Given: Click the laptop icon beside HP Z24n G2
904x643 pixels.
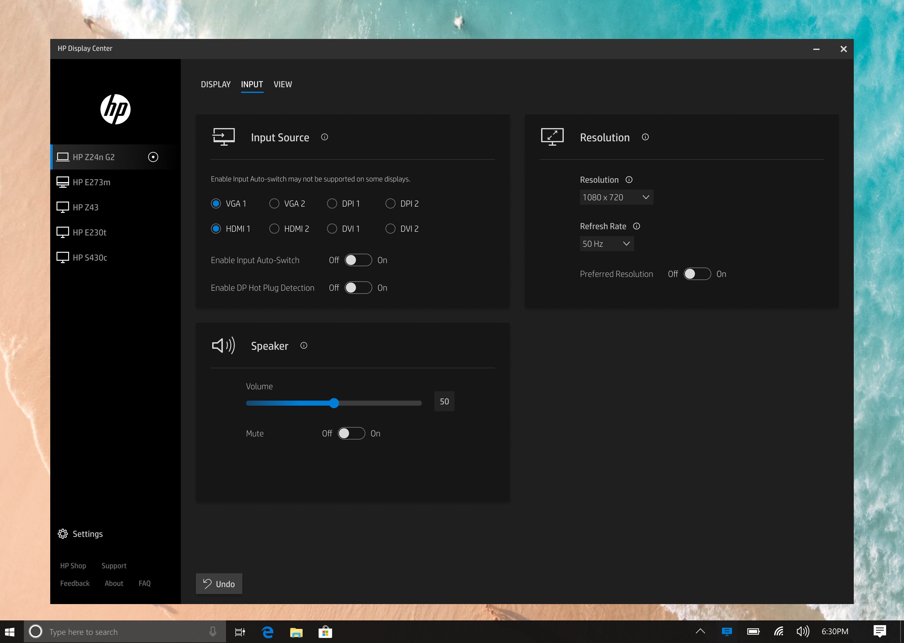Looking at the screenshot, I should 62,157.
